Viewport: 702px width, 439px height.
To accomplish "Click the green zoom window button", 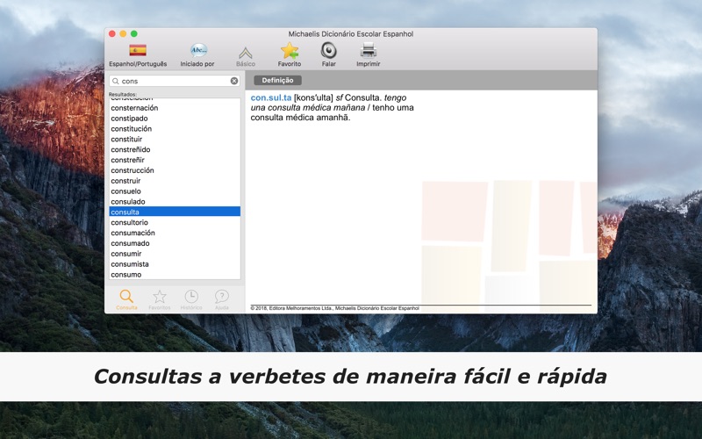I will pyautogui.click(x=134, y=33).
